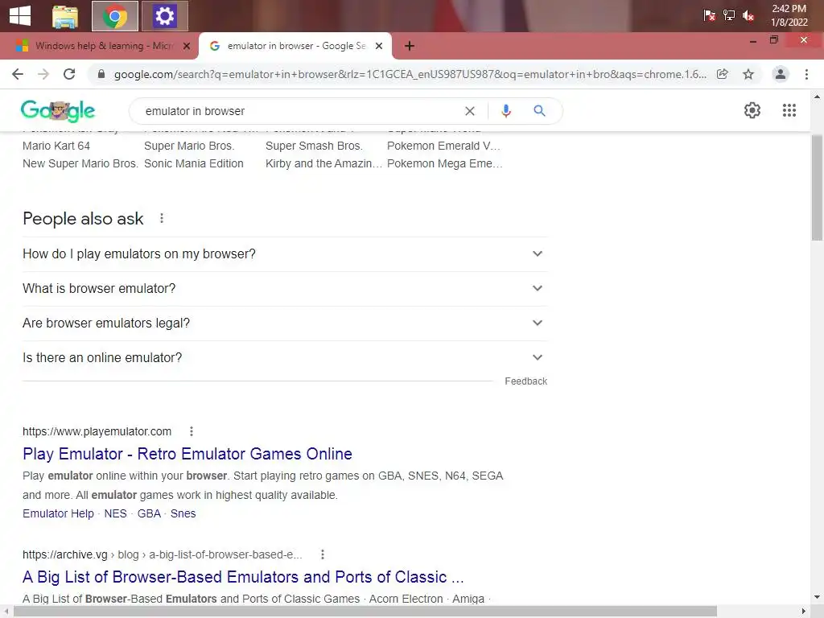Open A Big List of Browser-Based Emulators result
Viewport: 824px width, 618px height.
click(x=243, y=576)
